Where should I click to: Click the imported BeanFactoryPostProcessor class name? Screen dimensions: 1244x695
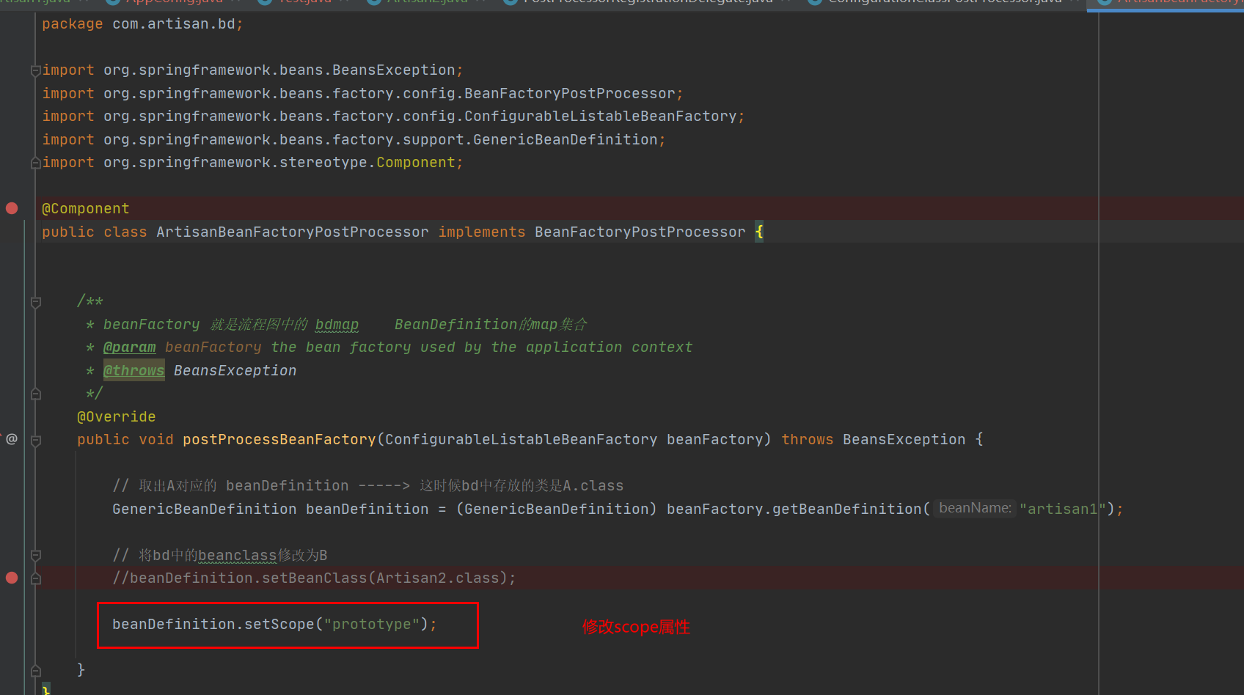(x=569, y=94)
